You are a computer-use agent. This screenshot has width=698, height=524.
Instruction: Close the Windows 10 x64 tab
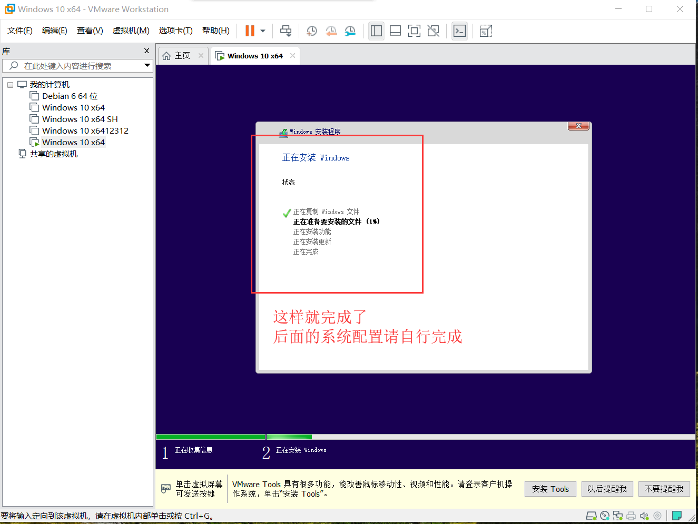(292, 55)
